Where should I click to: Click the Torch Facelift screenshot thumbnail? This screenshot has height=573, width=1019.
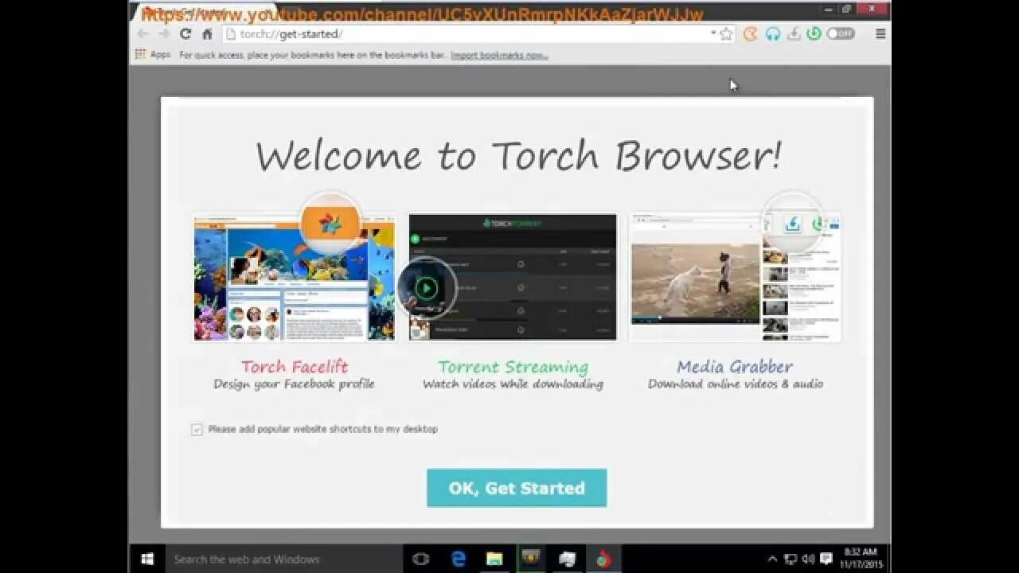coord(295,277)
